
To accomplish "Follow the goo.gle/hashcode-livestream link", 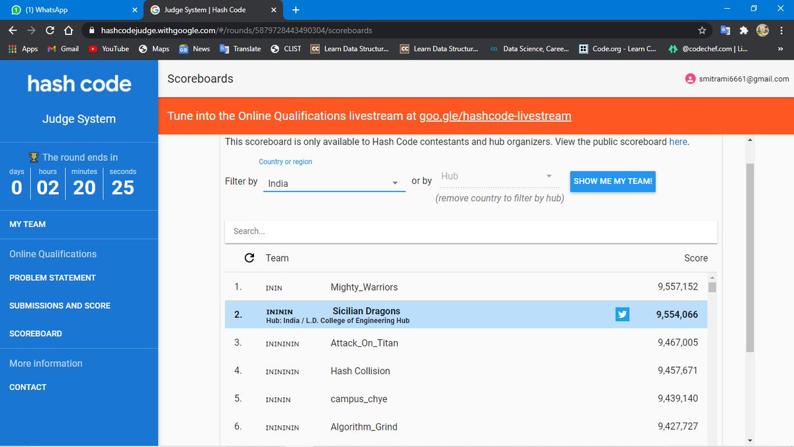I will [x=495, y=116].
